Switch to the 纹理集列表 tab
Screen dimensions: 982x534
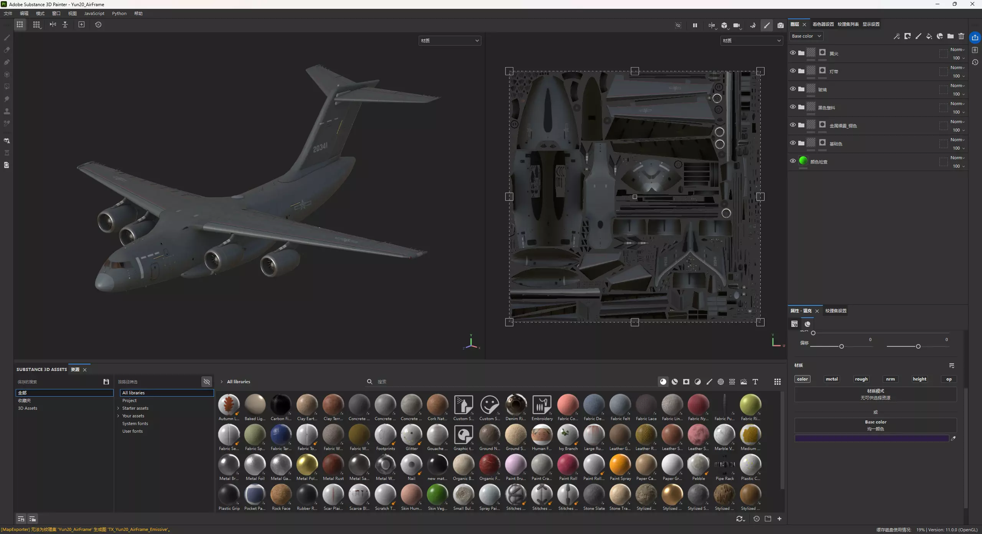point(848,24)
